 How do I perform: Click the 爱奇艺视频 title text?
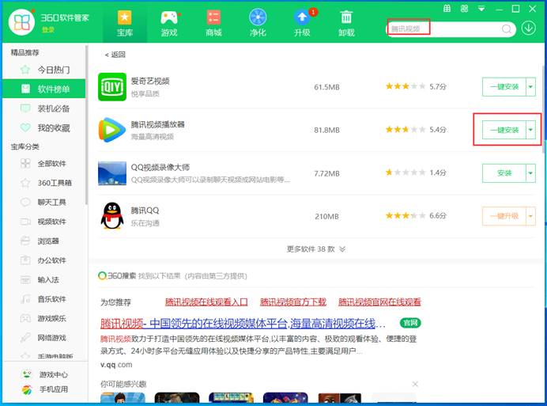point(150,81)
